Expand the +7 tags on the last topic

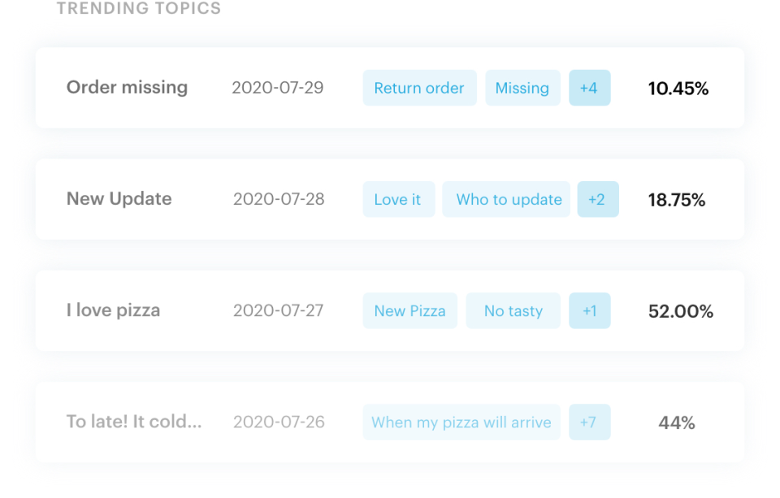click(x=590, y=422)
